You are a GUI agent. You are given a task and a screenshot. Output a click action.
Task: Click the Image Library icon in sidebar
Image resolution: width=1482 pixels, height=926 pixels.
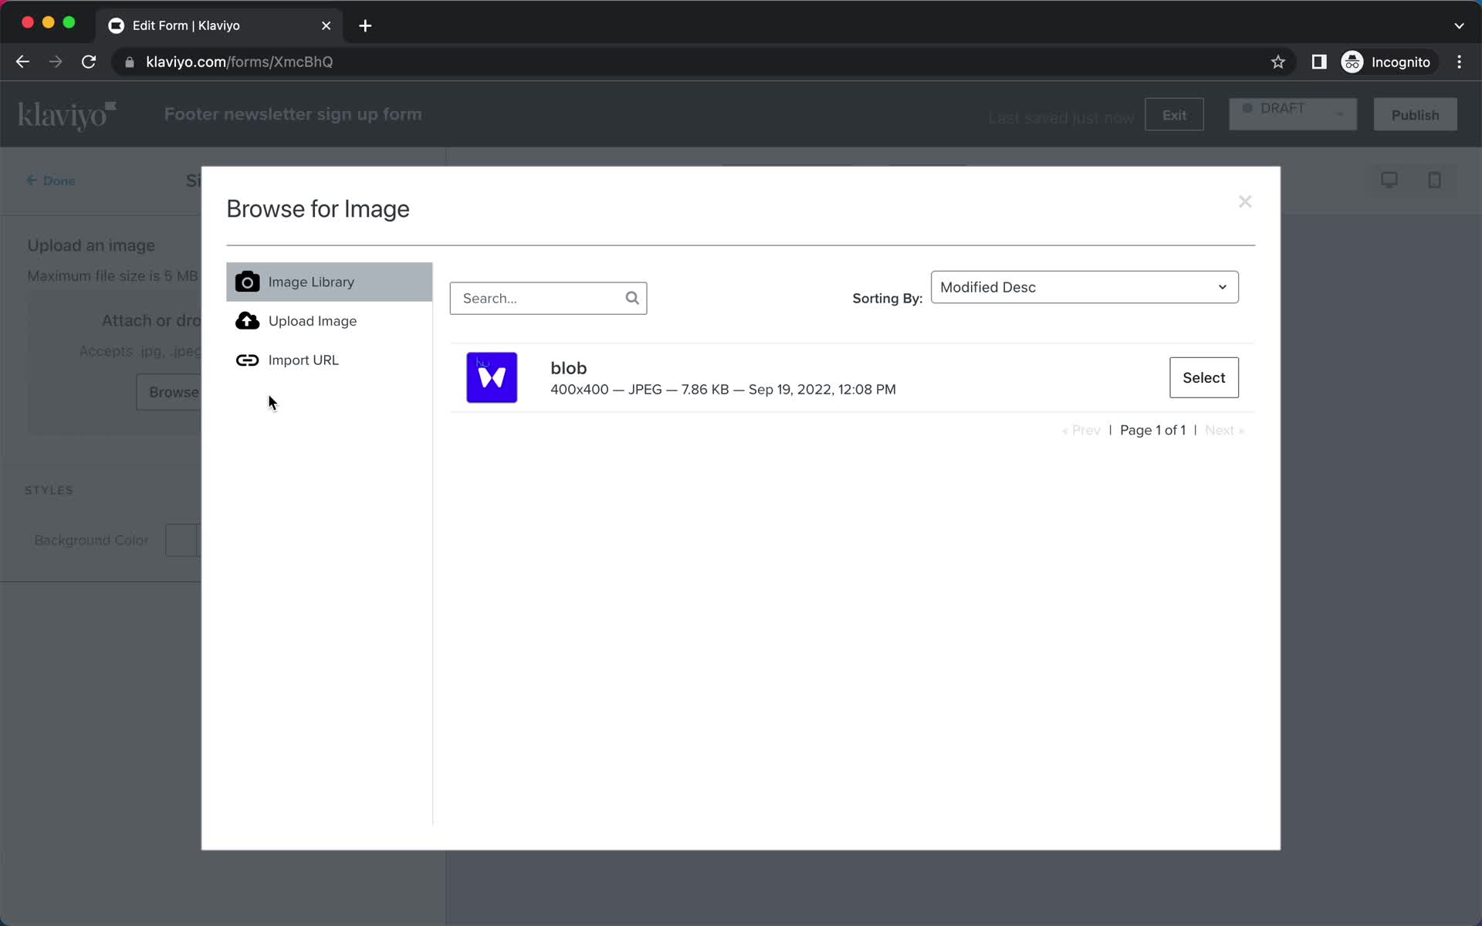[x=246, y=282]
